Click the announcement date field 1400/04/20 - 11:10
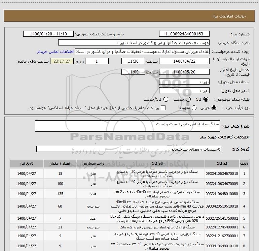The image size is (259, 251). click(48, 34)
